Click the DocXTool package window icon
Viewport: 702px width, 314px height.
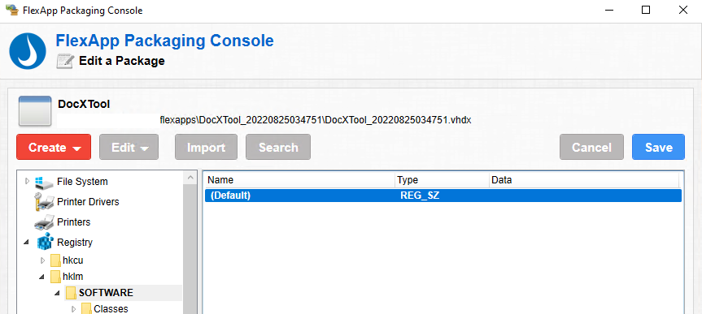point(34,111)
